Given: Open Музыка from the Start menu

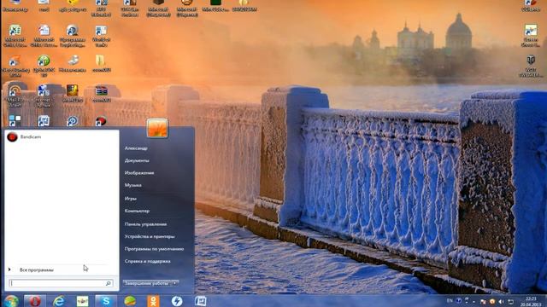Looking at the screenshot, I should [x=133, y=185].
